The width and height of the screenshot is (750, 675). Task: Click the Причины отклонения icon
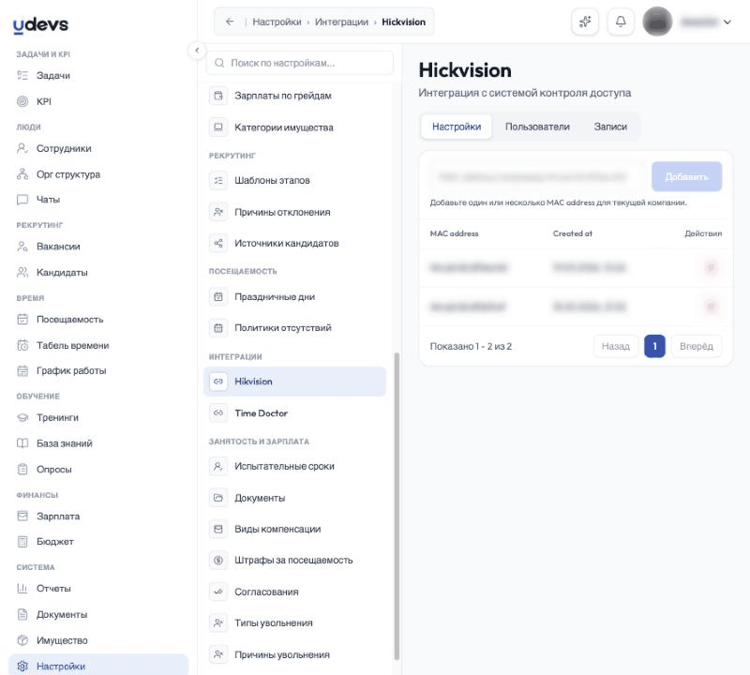tap(218, 212)
